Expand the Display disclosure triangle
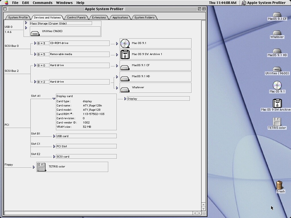Screen dimensions: 291x218 pos(125,99)
